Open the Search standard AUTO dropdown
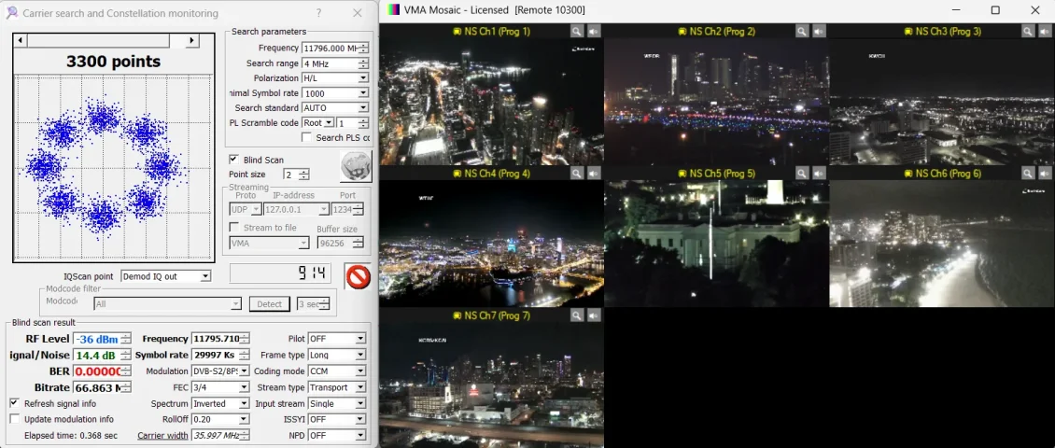Screen dimensions: 1055x448 [362, 107]
